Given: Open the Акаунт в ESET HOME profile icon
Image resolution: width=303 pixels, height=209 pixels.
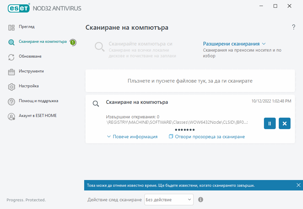Looking at the screenshot, I should 11,116.
